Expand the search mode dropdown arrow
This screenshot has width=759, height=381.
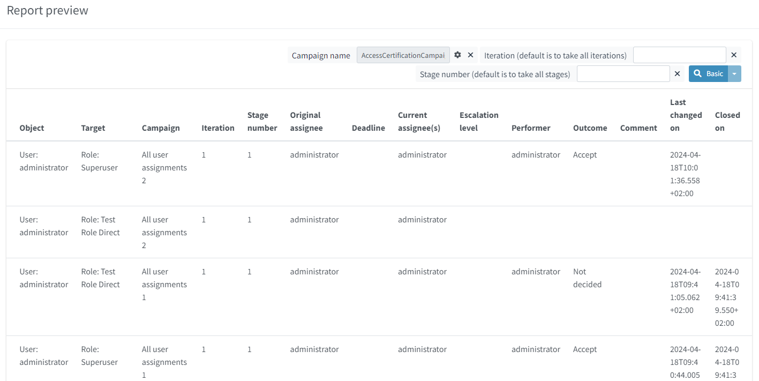[x=734, y=74]
